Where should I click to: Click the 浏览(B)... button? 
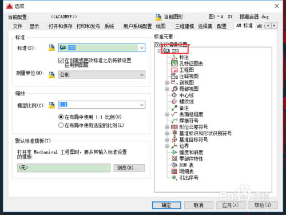click(129, 168)
